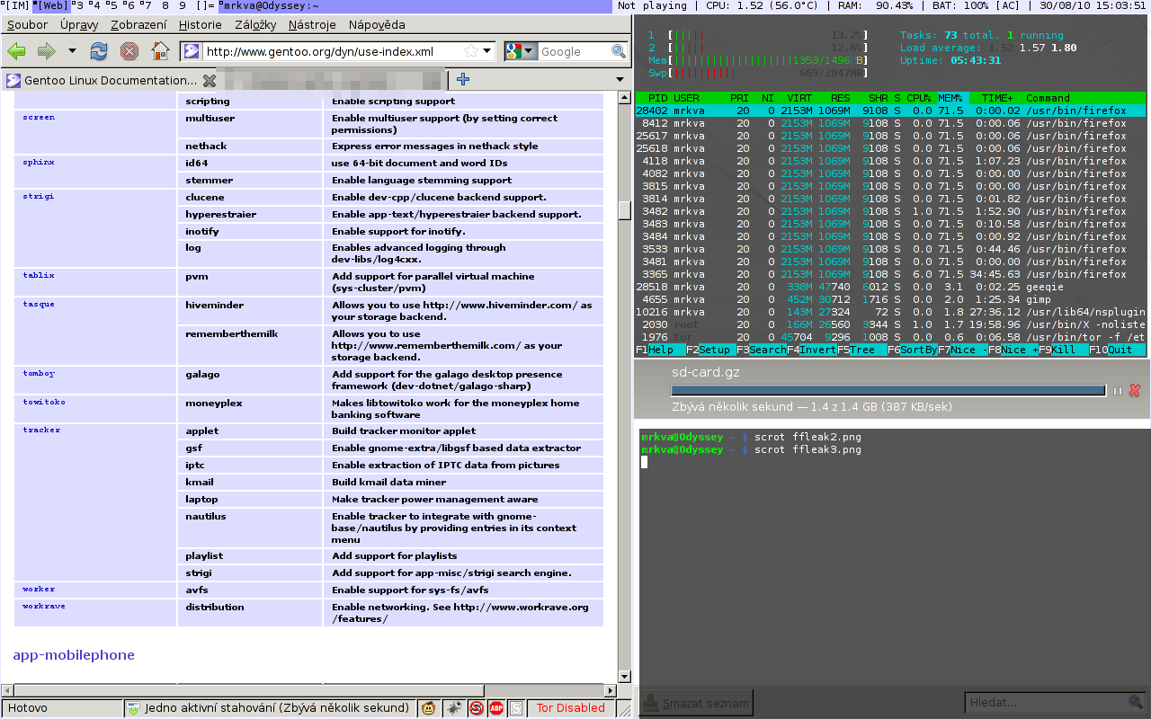The width and height of the screenshot is (1151, 719).
Task: Stop loading the page
Action: tap(129, 51)
